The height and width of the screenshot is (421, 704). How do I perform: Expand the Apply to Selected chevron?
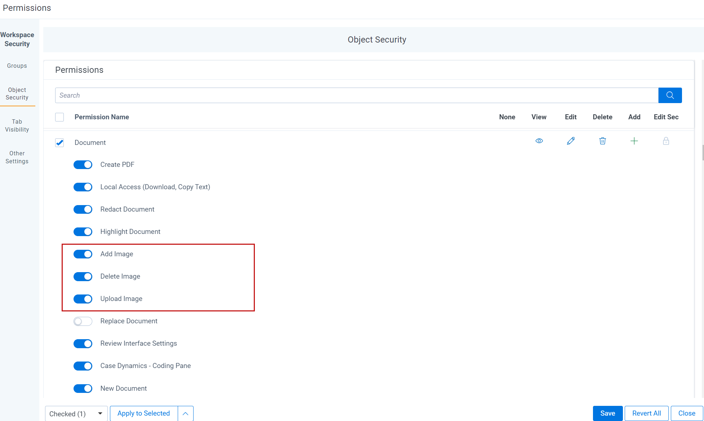[185, 413]
